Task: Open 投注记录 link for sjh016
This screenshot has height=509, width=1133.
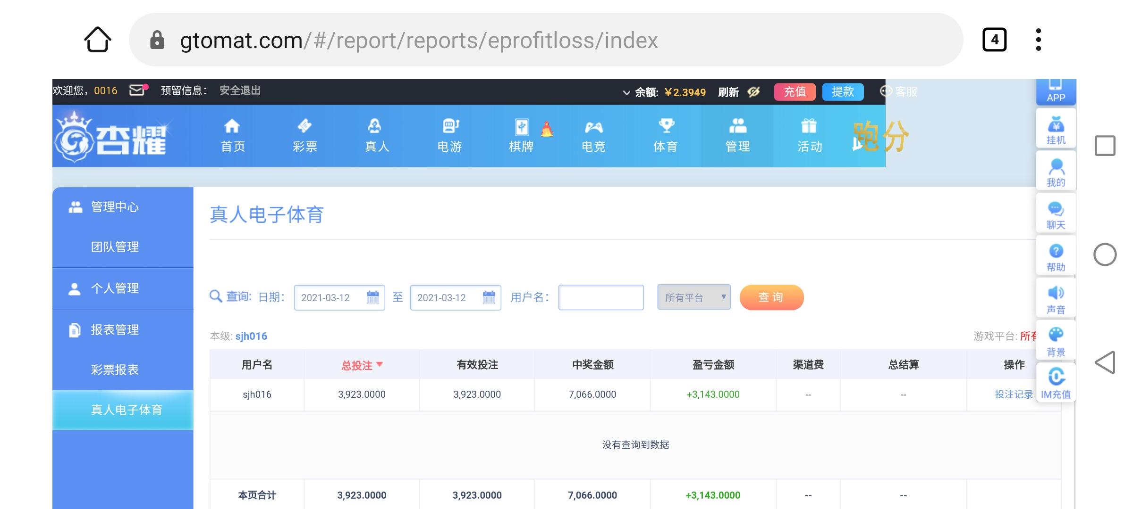Action: pos(1014,394)
